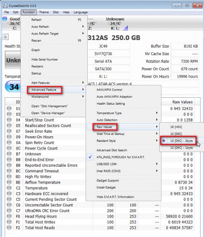Screen dimensions: 204x237
Task: Expand the Workaround submenu
Action: [x=54, y=97]
